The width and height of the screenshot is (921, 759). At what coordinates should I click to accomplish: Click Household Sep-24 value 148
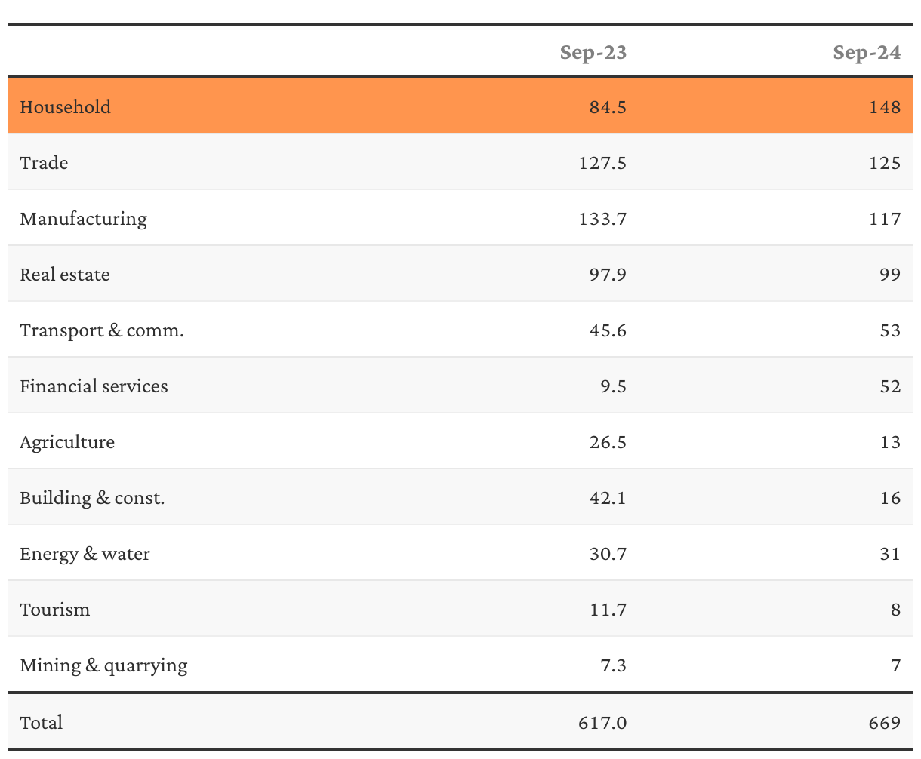[x=884, y=107]
